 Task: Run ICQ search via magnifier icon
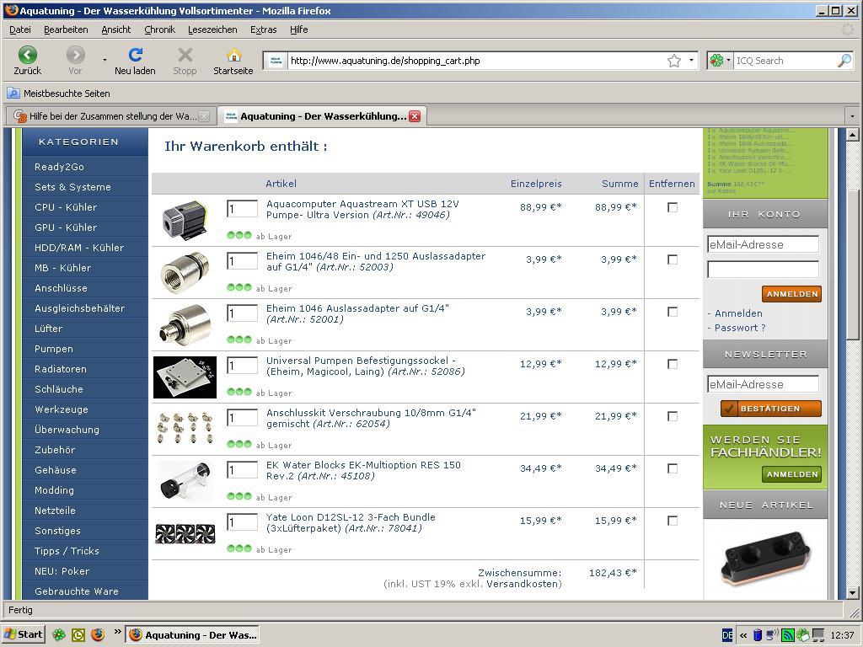(x=844, y=61)
